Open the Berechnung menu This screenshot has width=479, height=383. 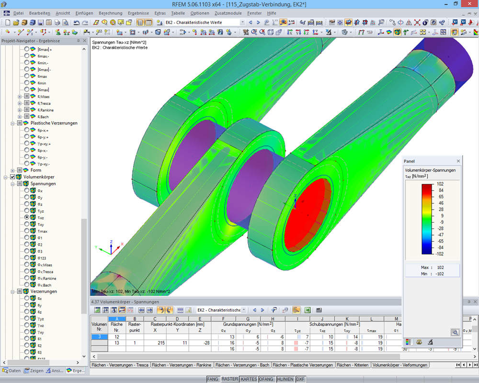coord(110,13)
